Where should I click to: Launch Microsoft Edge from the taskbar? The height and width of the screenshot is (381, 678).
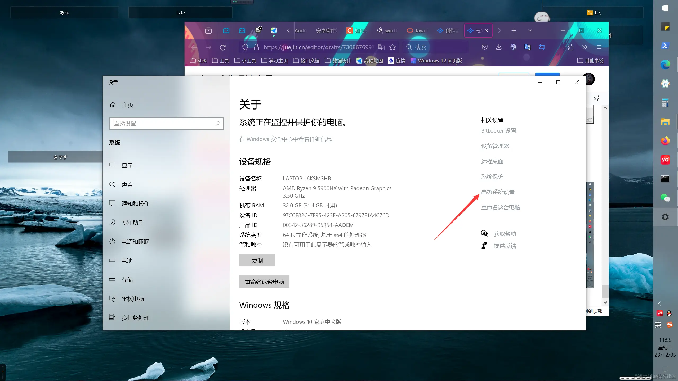(x=665, y=64)
